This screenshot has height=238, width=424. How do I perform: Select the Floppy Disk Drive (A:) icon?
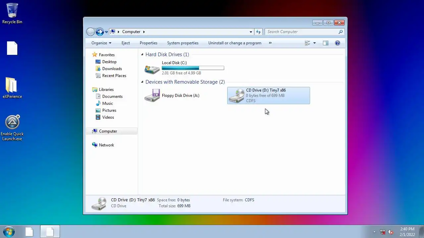(152, 96)
